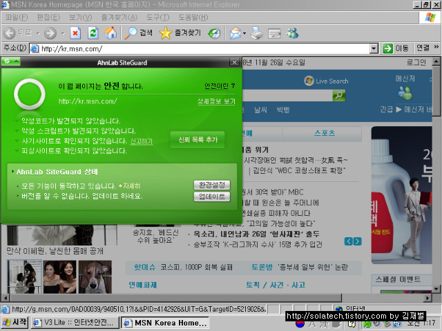Viewport: 442px width, 331px height.
Task: Click the Windows flag logo icon
Action: click(x=430, y=17)
